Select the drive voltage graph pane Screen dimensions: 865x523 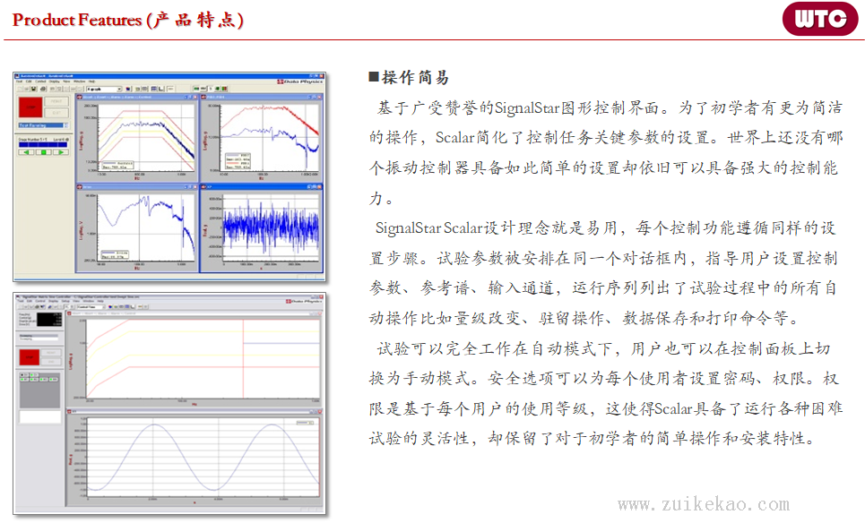coord(137,228)
